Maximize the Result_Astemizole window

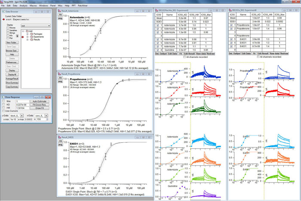(143, 11)
